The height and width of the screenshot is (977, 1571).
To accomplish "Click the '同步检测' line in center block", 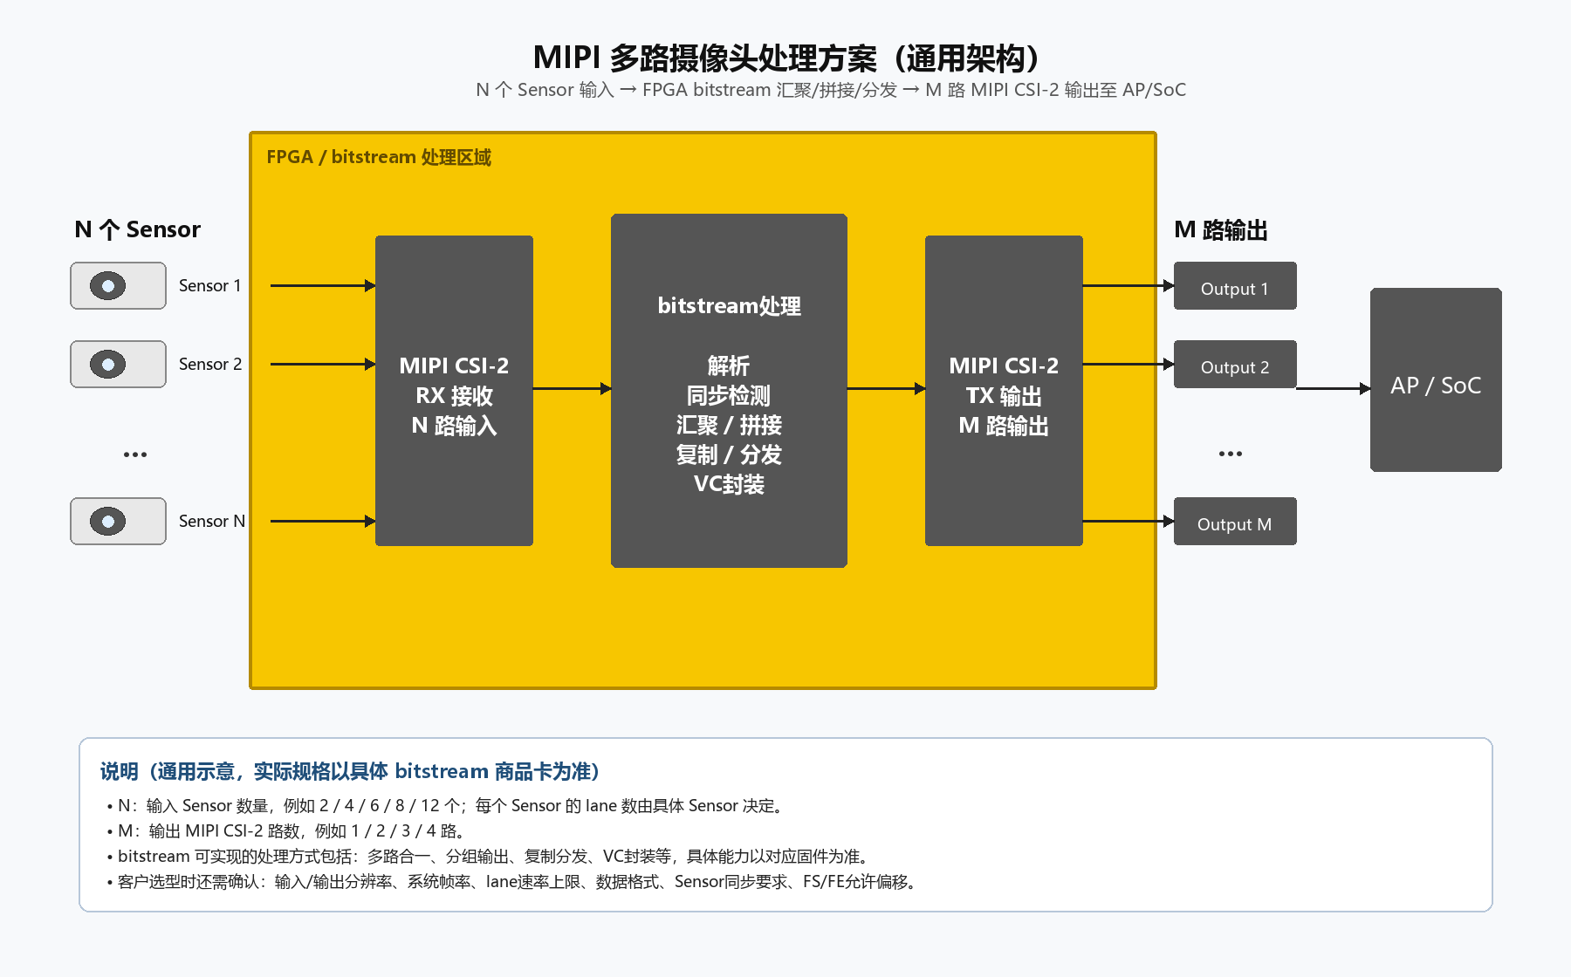I will pyautogui.click(x=729, y=396).
